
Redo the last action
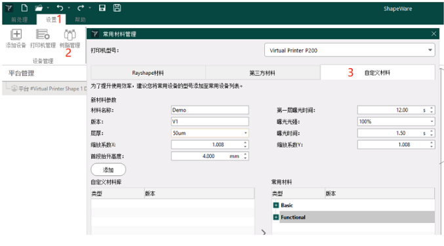81,8
